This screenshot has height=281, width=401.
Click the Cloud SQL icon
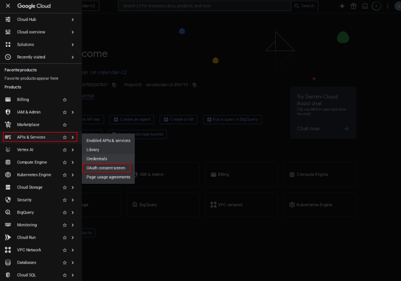8,275
